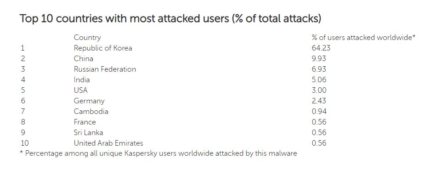Select Germany in the country column
The image size is (430, 170).
pos(89,101)
